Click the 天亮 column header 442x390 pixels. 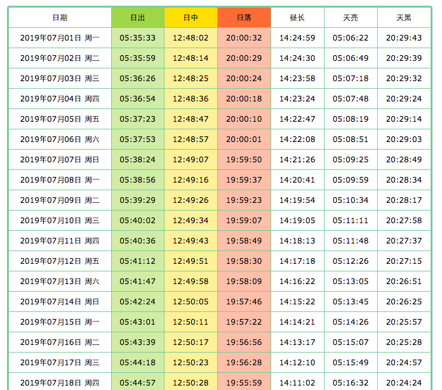(x=351, y=18)
